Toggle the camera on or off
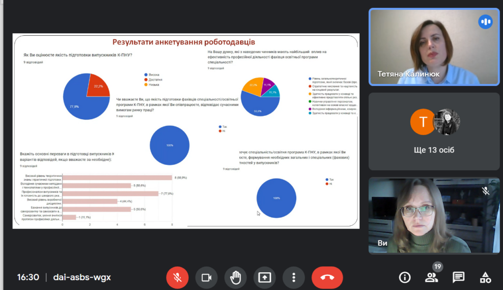Viewport: 503px width, 290px height. (x=206, y=277)
